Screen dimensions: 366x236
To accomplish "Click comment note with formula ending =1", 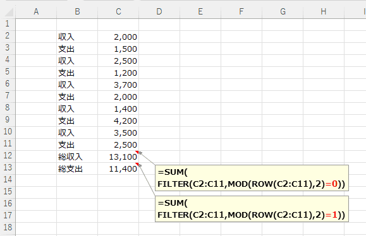I will tap(252, 209).
